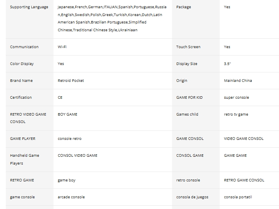Screen dimensions: 279x209
Task: Click the VIDEO GAME CONSOL value
Action: tap(244, 139)
